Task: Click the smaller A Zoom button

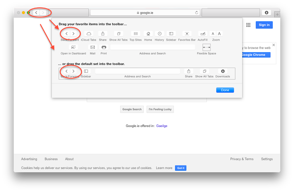Action: click(213, 34)
